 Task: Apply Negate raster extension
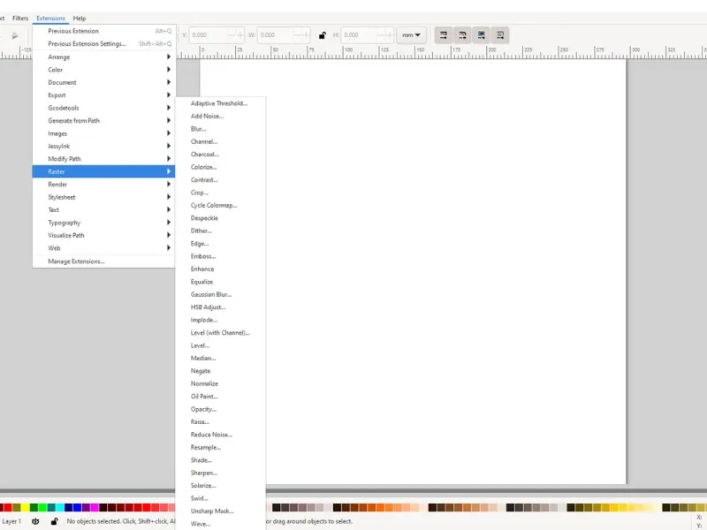[x=220, y=371]
